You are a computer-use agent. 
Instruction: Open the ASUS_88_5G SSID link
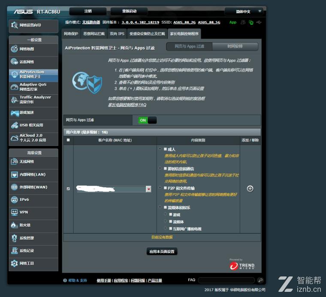[x=209, y=22]
